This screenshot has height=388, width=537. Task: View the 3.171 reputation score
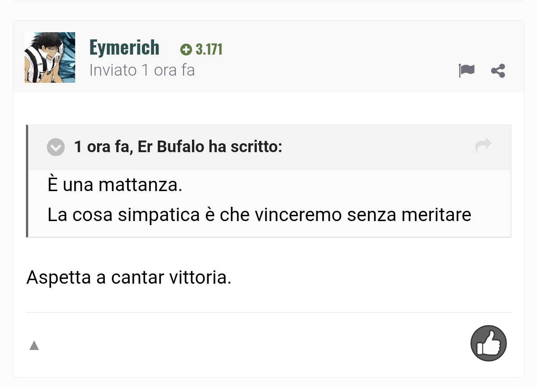pos(209,49)
